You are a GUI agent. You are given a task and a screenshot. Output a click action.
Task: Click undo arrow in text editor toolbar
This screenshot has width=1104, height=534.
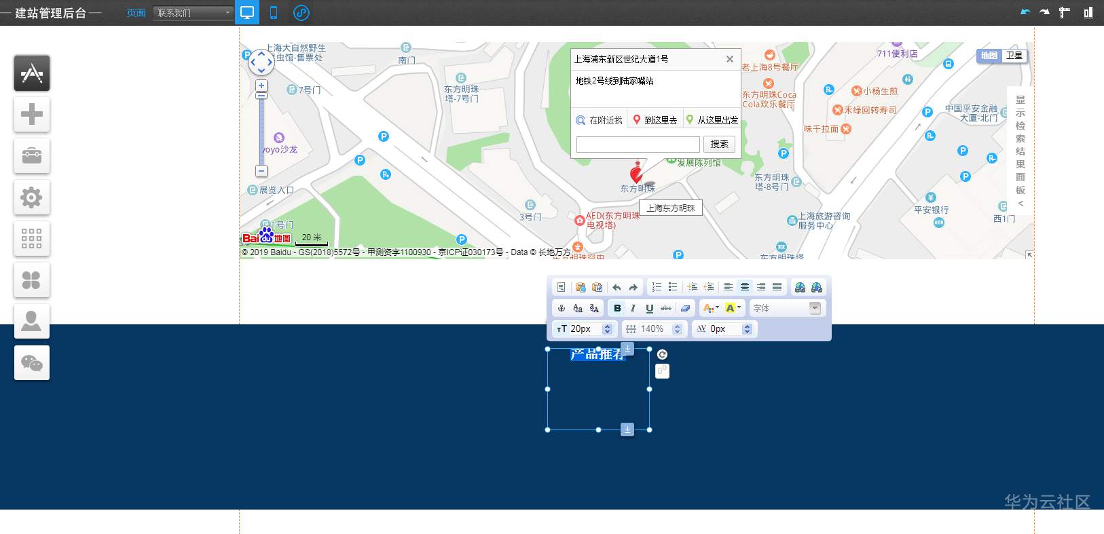tap(617, 287)
